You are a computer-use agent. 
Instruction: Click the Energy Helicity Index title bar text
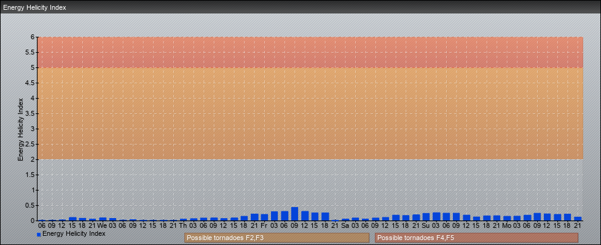(x=35, y=7)
